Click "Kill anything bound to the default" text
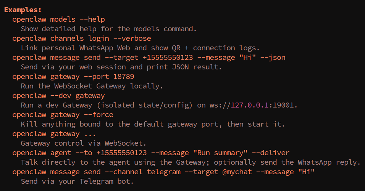Screen dimensions: 365x191 92,124
